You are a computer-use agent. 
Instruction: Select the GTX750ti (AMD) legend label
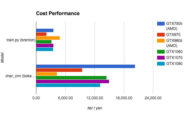pyautogui.click(x=174, y=26)
